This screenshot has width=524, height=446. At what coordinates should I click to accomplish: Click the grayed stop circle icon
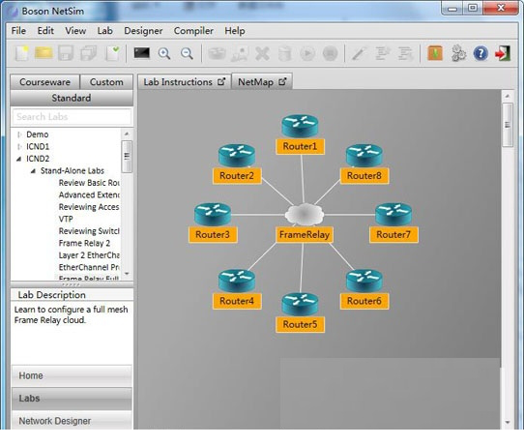[330, 53]
